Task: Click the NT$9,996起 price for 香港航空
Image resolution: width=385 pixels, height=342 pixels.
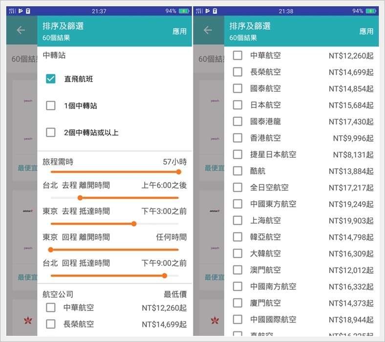Action: [353, 138]
